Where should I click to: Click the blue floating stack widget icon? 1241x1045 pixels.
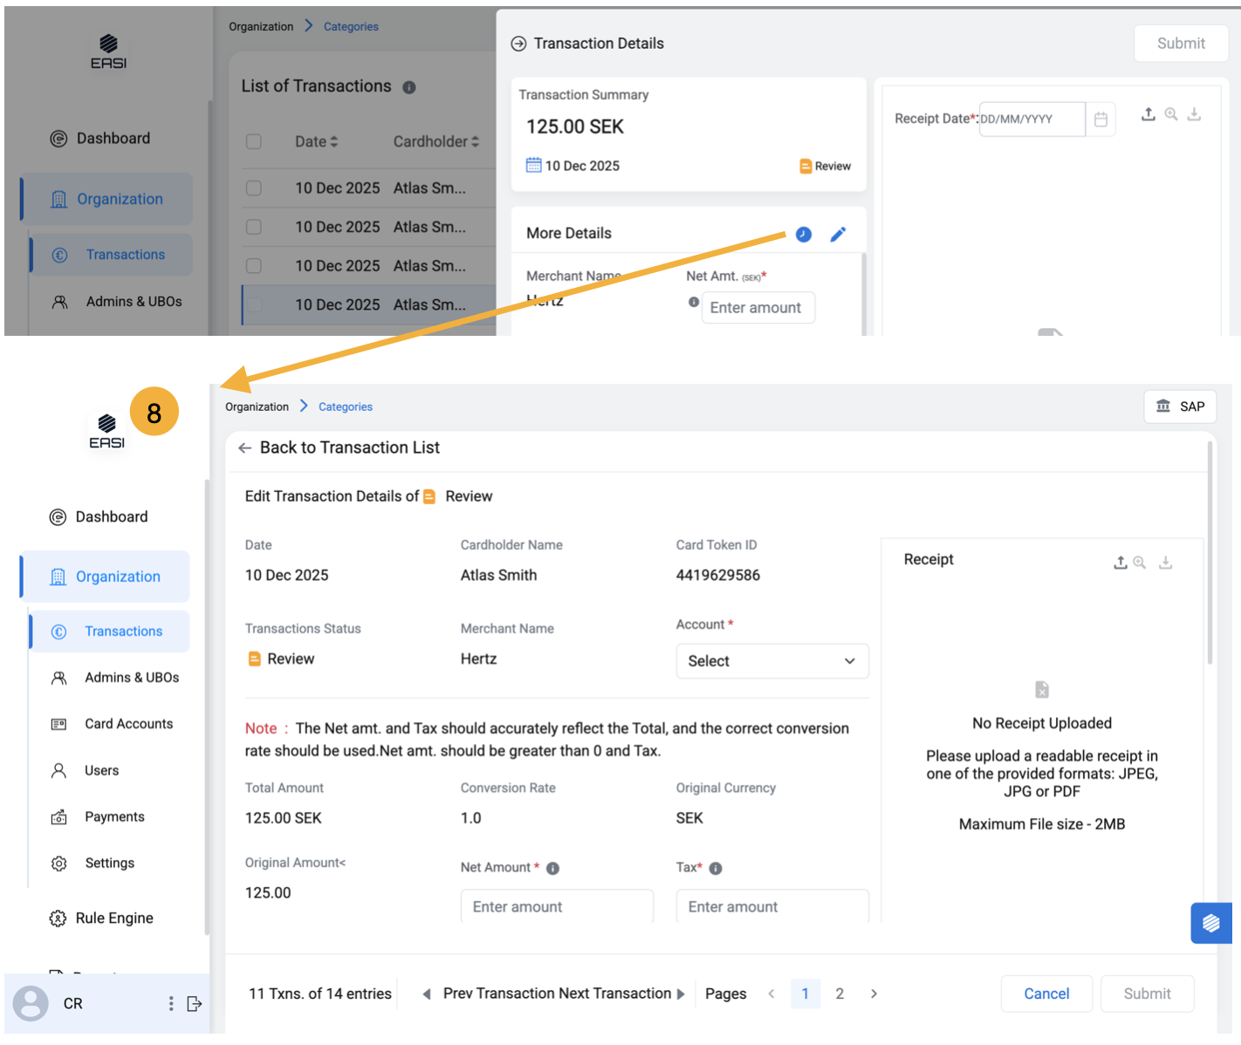[1210, 923]
